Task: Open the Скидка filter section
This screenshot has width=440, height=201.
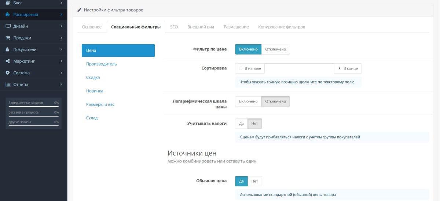Action: (x=118, y=78)
